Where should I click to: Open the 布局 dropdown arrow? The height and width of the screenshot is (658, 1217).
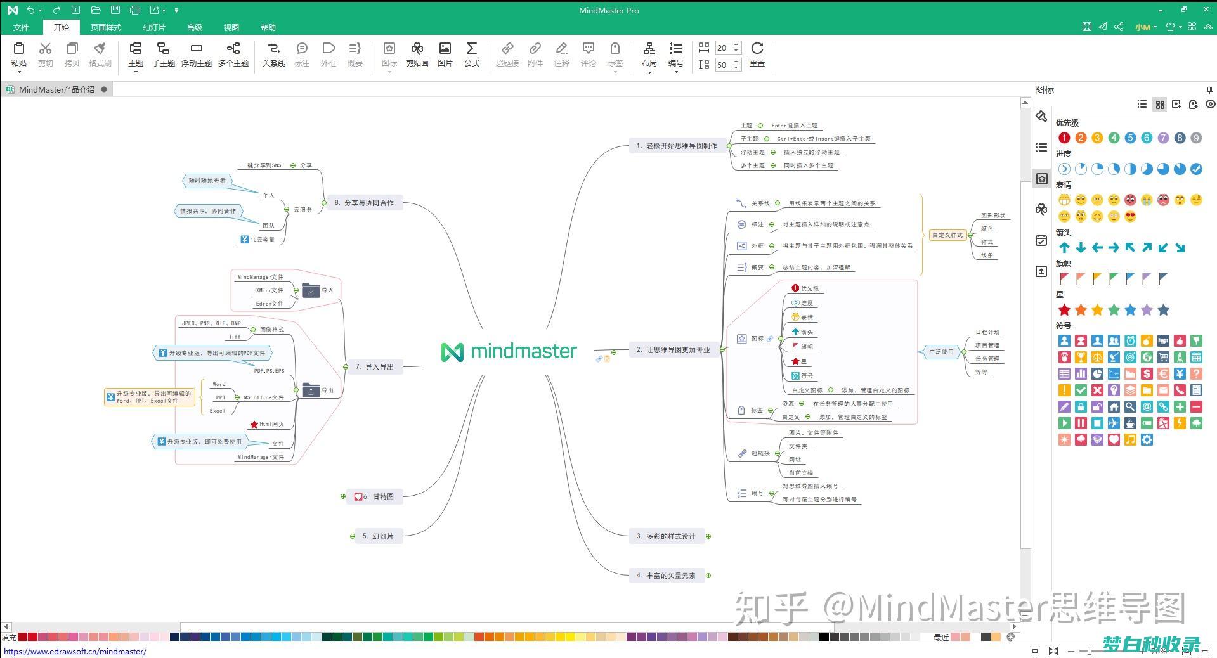[649, 72]
